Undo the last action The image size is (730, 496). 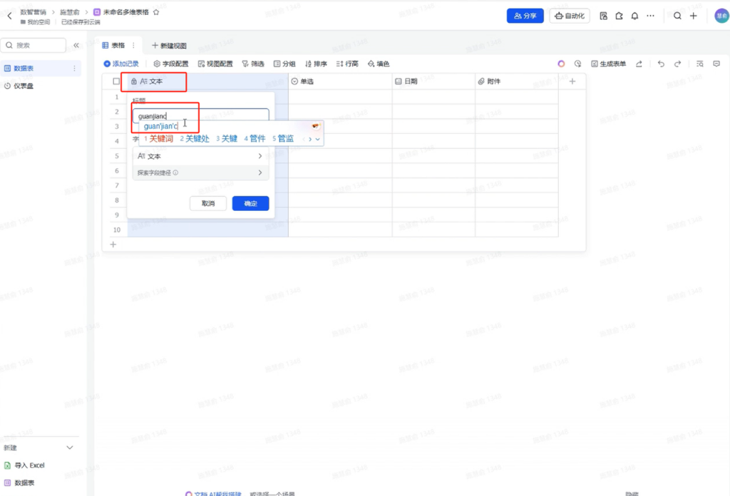[x=661, y=63]
